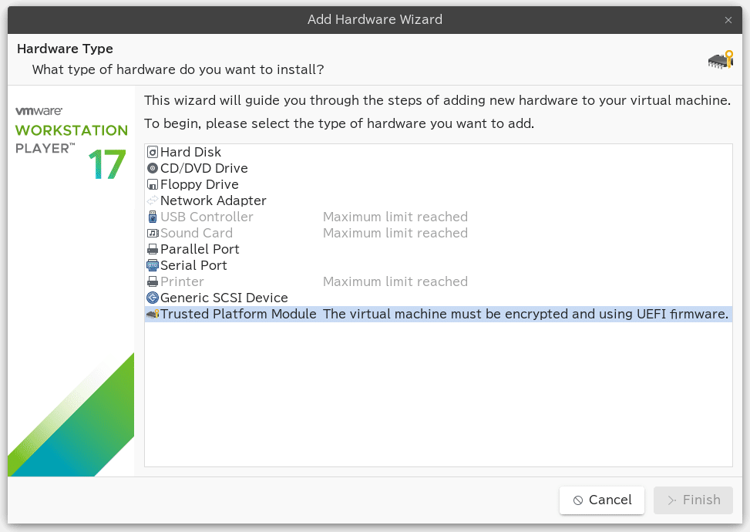The height and width of the screenshot is (532, 750).
Task: Select the Generic SCSI Device entry
Action: pos(224,298)
